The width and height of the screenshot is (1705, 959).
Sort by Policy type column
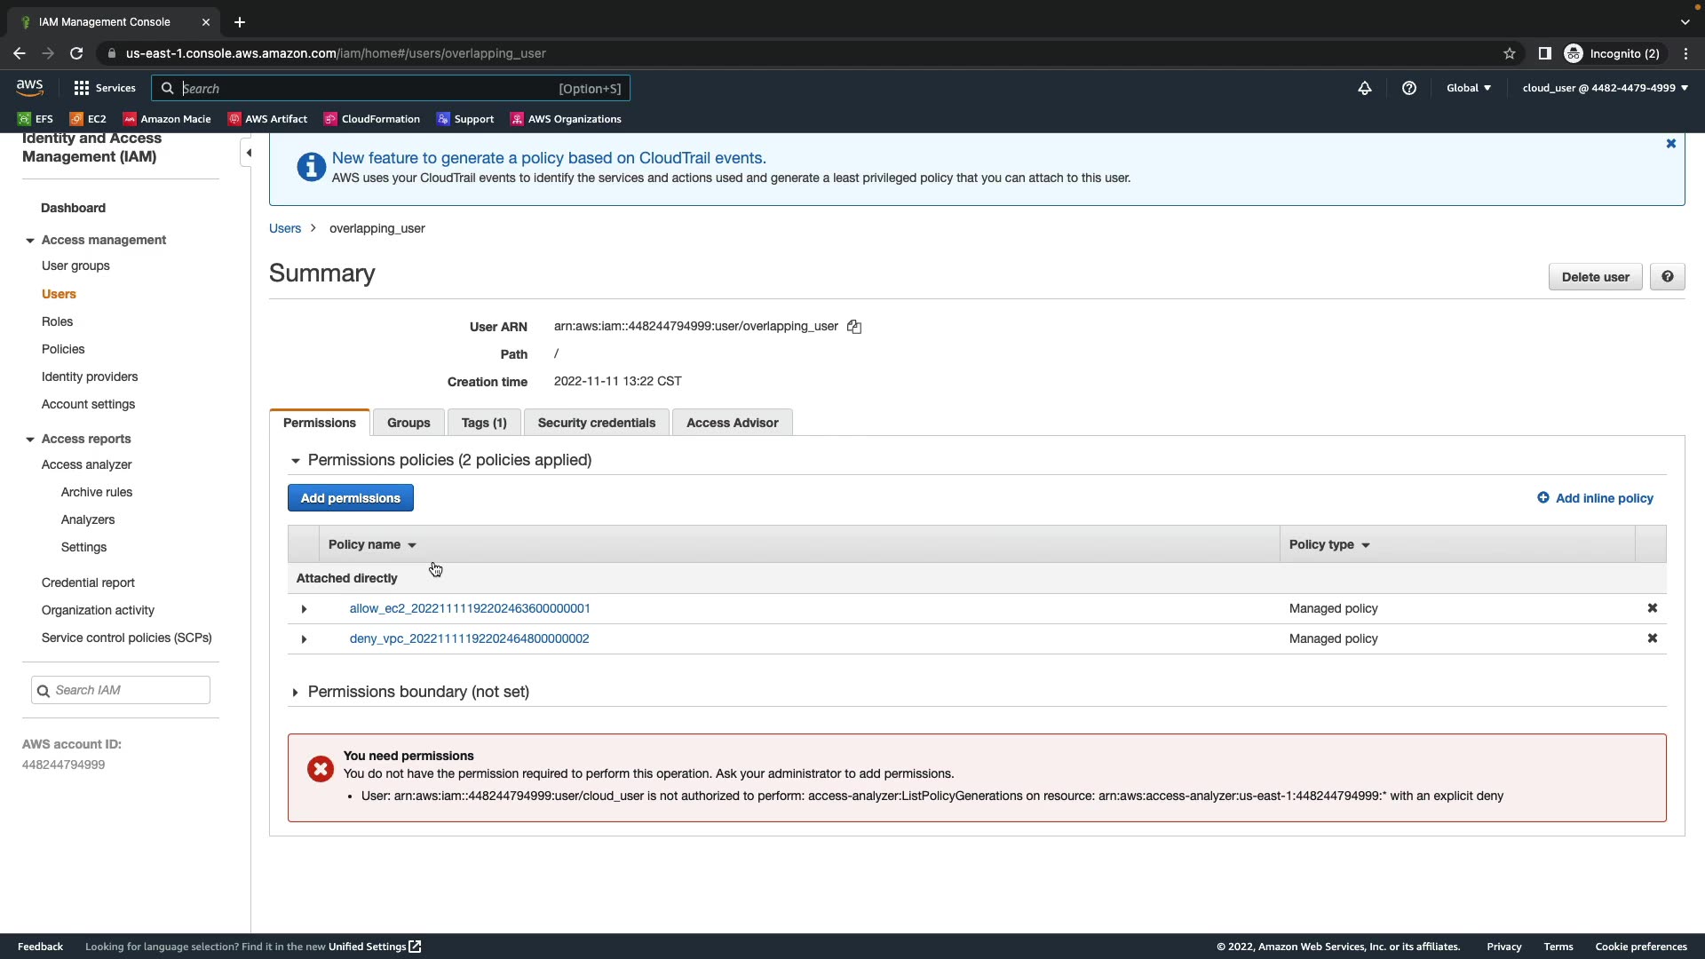click(x=1329, y=544)
